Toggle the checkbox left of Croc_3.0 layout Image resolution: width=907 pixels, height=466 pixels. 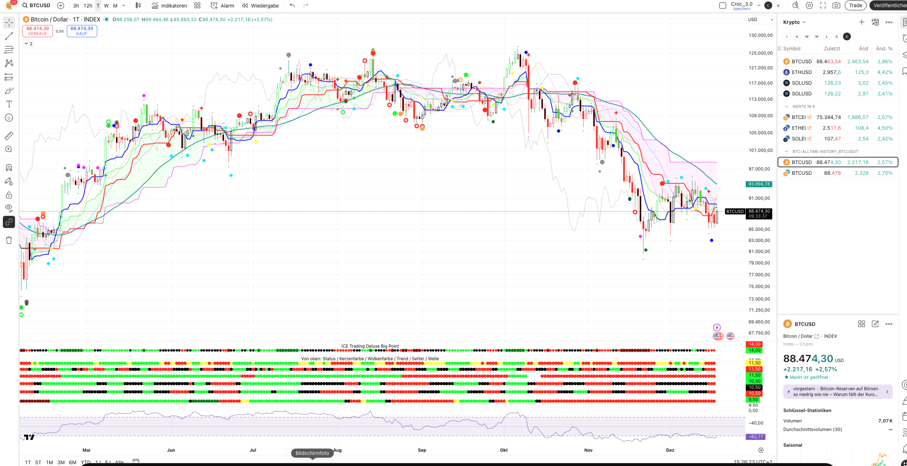[722, 5]
